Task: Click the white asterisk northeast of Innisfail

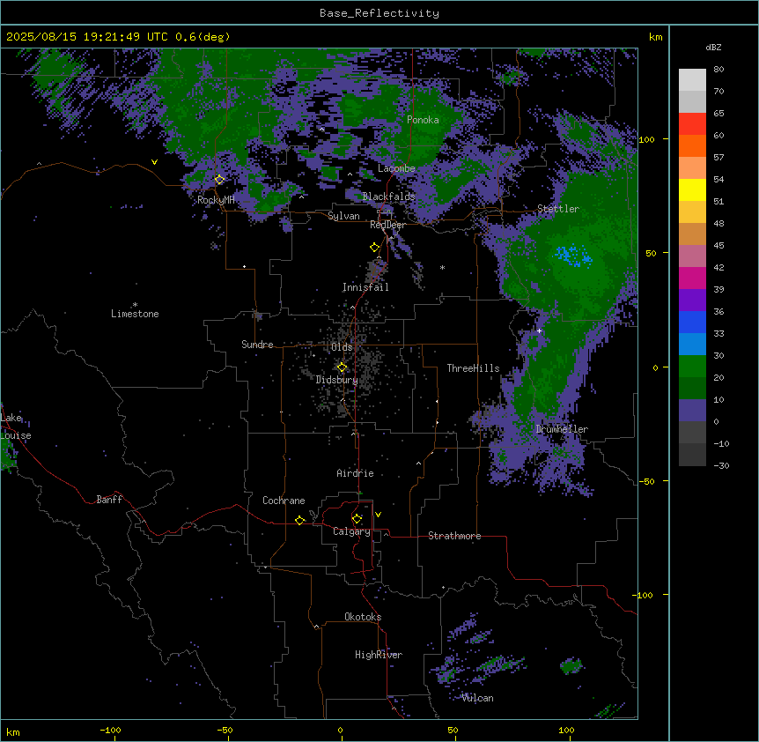Action: (x=442, y=267)
